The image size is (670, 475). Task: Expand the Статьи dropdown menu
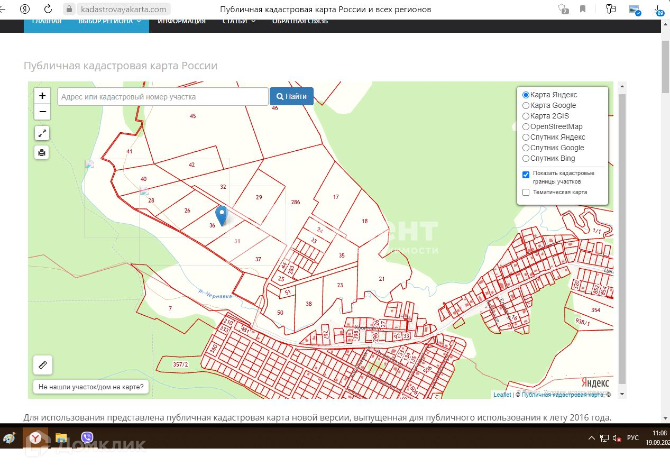pos(238,21)
